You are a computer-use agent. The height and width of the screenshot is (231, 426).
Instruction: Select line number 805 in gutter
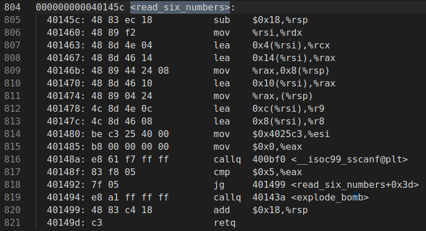click(x=12, y=20)
